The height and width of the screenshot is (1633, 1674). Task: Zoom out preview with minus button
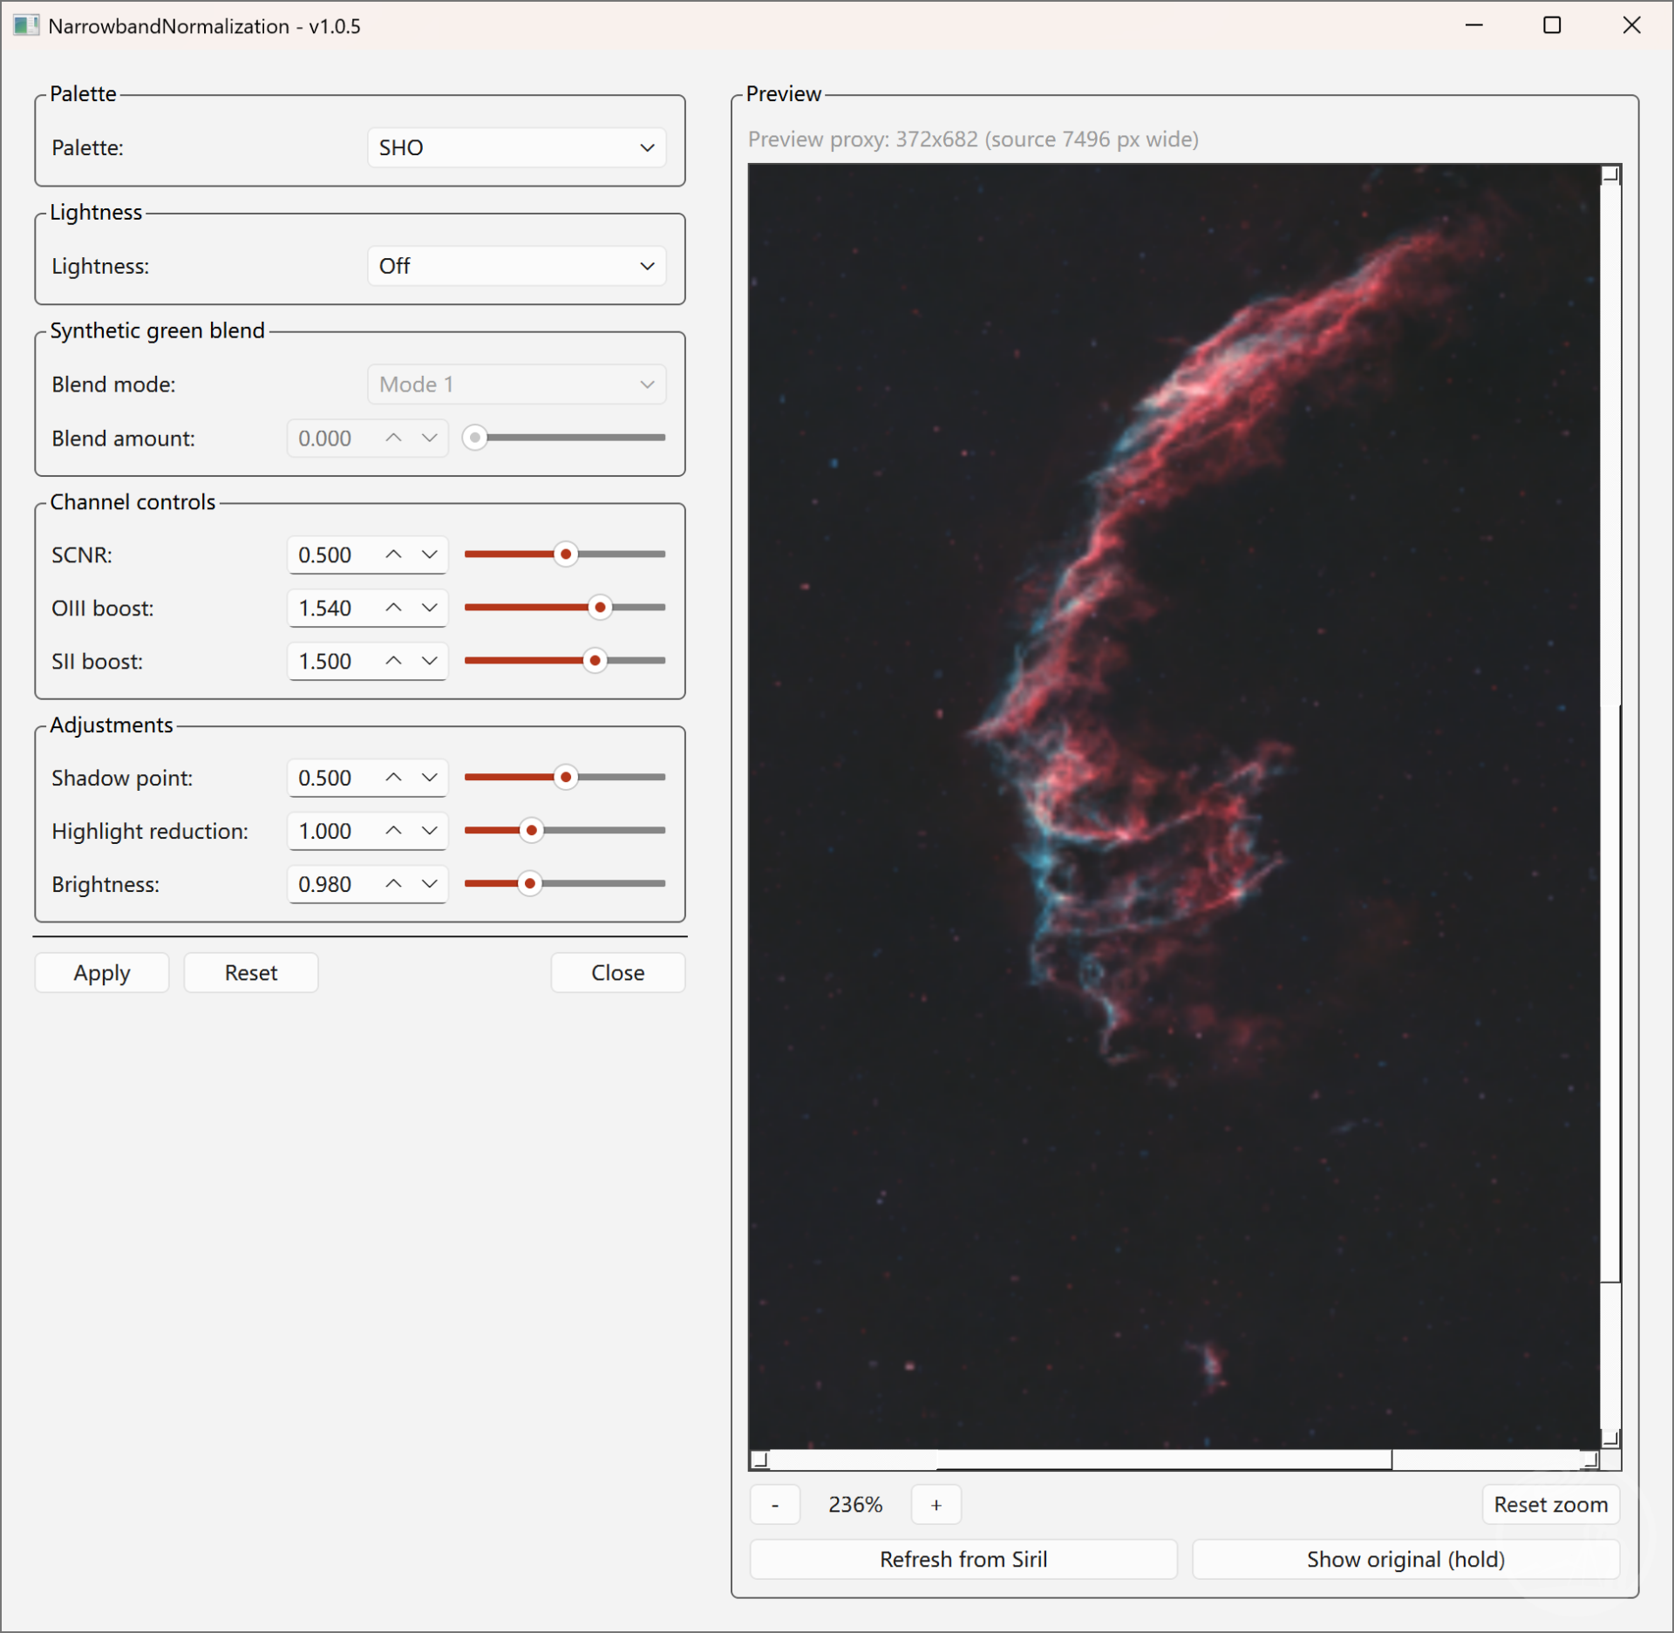point(775,1505)
